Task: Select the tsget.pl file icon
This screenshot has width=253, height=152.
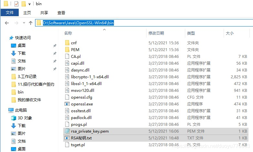Action: 67,145
